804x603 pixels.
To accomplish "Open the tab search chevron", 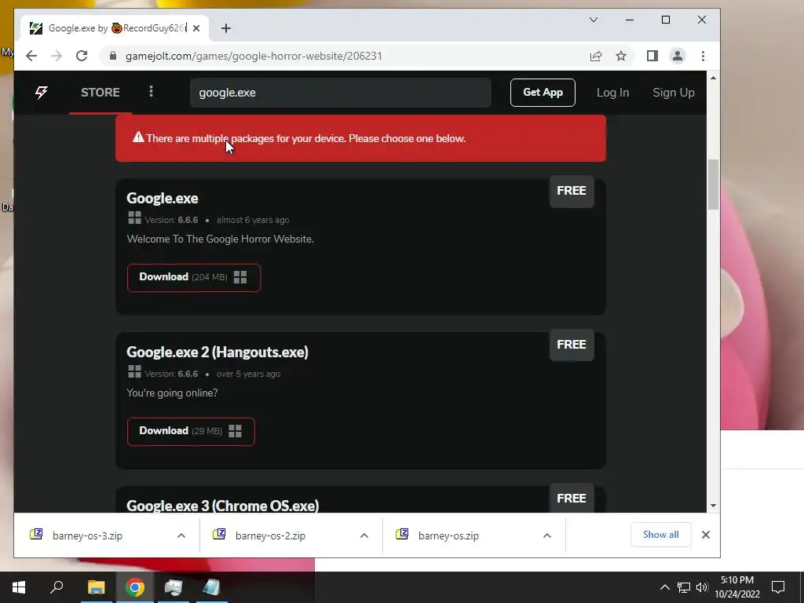I will pyautogui.click(x=594, y=20).
